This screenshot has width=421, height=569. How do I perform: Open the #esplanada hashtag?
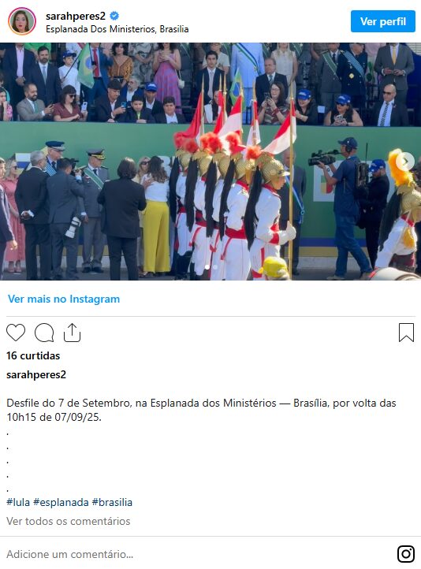[61, 502]
